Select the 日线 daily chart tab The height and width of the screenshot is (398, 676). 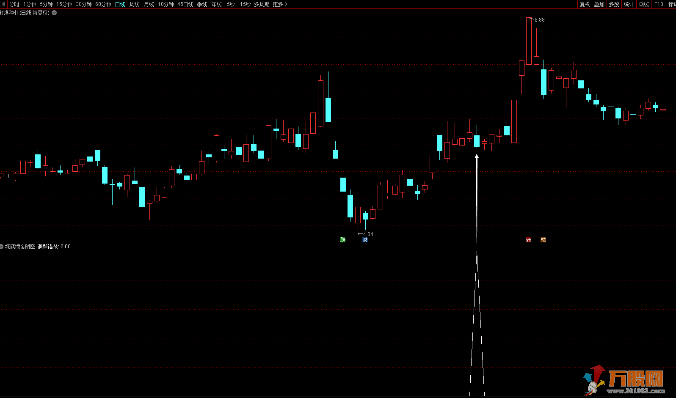point(120,4)
